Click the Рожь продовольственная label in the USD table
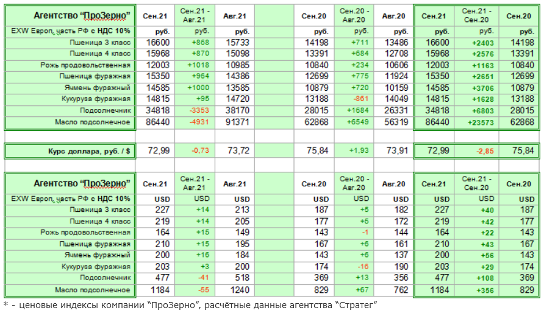Screen dimensions: 544x316 [85, 233]
